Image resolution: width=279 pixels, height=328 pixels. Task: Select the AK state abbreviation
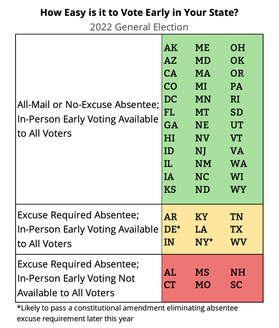click(170, 48)
